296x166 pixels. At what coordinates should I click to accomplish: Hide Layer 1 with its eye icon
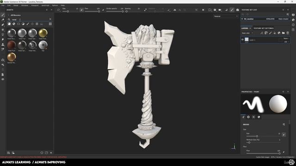pyautogui.click(x=242, y=40)
